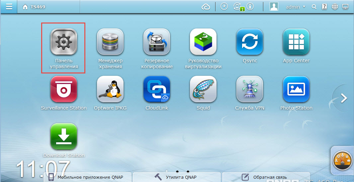The image size is (354, 182).
Task: Expand the admin user dropdown
Action: pos(296,7)
